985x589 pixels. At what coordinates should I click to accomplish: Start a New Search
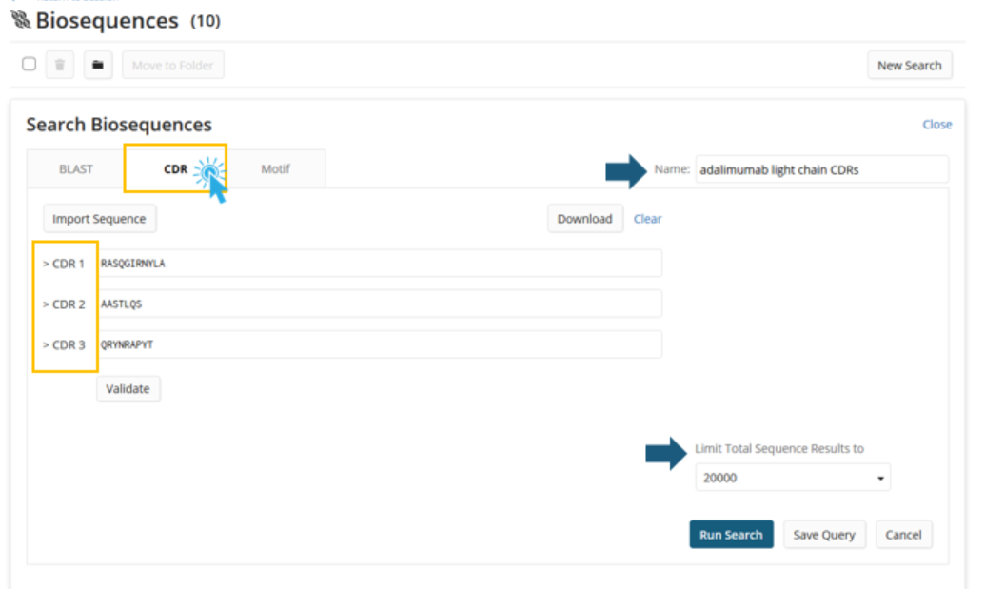click(909, 65)
